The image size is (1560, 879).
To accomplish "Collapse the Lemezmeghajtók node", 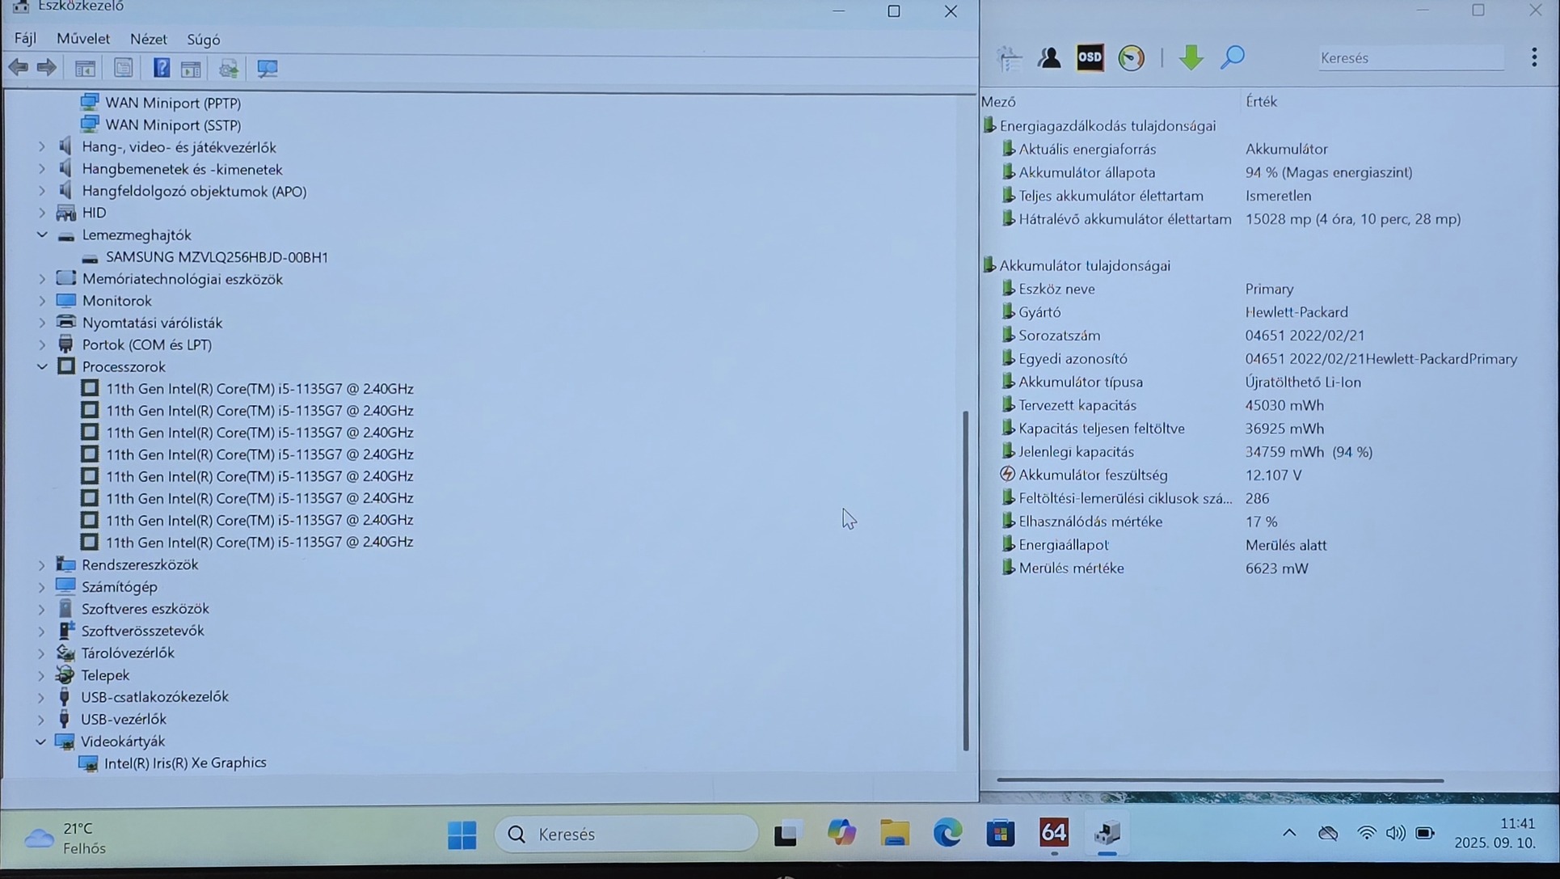I will (42, 235).
